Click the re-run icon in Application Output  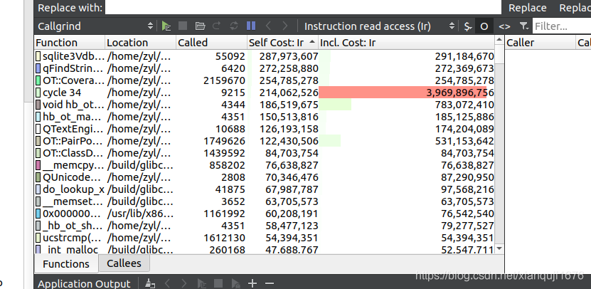(202, 283)
